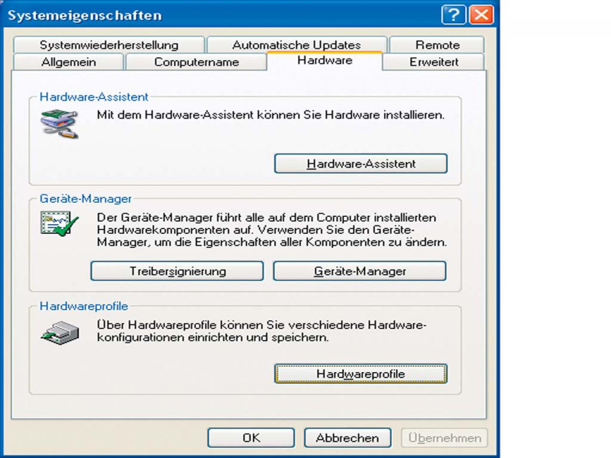Switch to the Erweitert tab
611x458 pixels.
tap(434, 62)
